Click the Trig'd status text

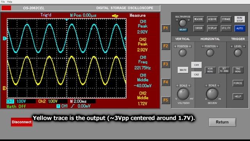pos(46,15)
